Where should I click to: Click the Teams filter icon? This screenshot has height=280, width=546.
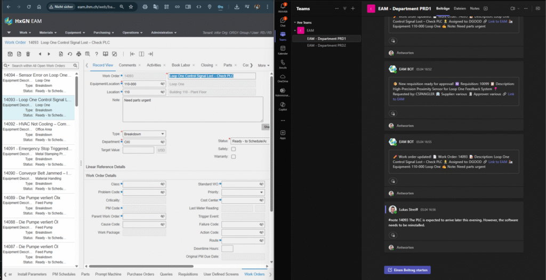pos(345,9)
